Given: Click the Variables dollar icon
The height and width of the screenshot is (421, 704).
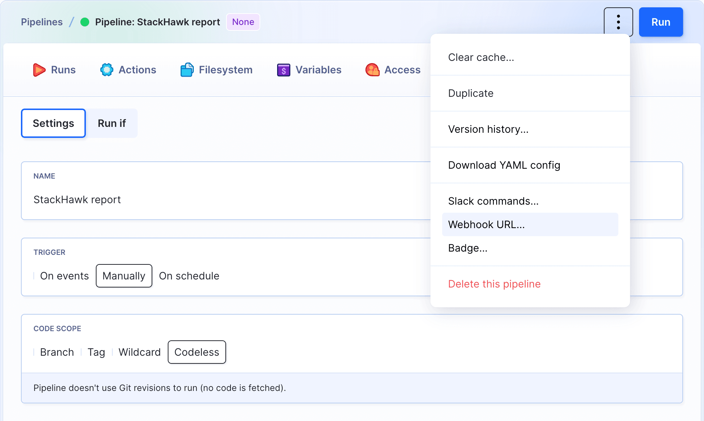Looking at the screenshot, I should click(x=284, y=70).
